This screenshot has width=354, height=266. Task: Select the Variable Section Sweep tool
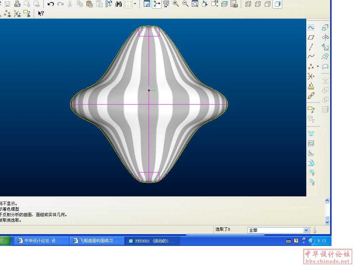[325, 47]
